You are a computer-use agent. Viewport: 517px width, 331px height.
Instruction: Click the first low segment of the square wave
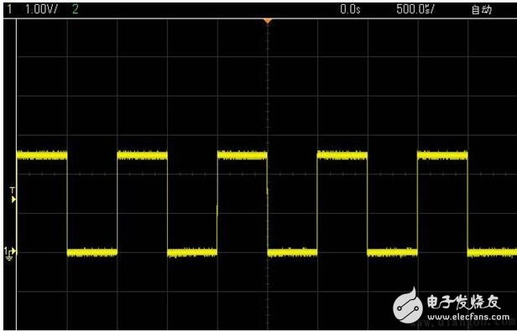pyautogui.click(x=92, y=252)
